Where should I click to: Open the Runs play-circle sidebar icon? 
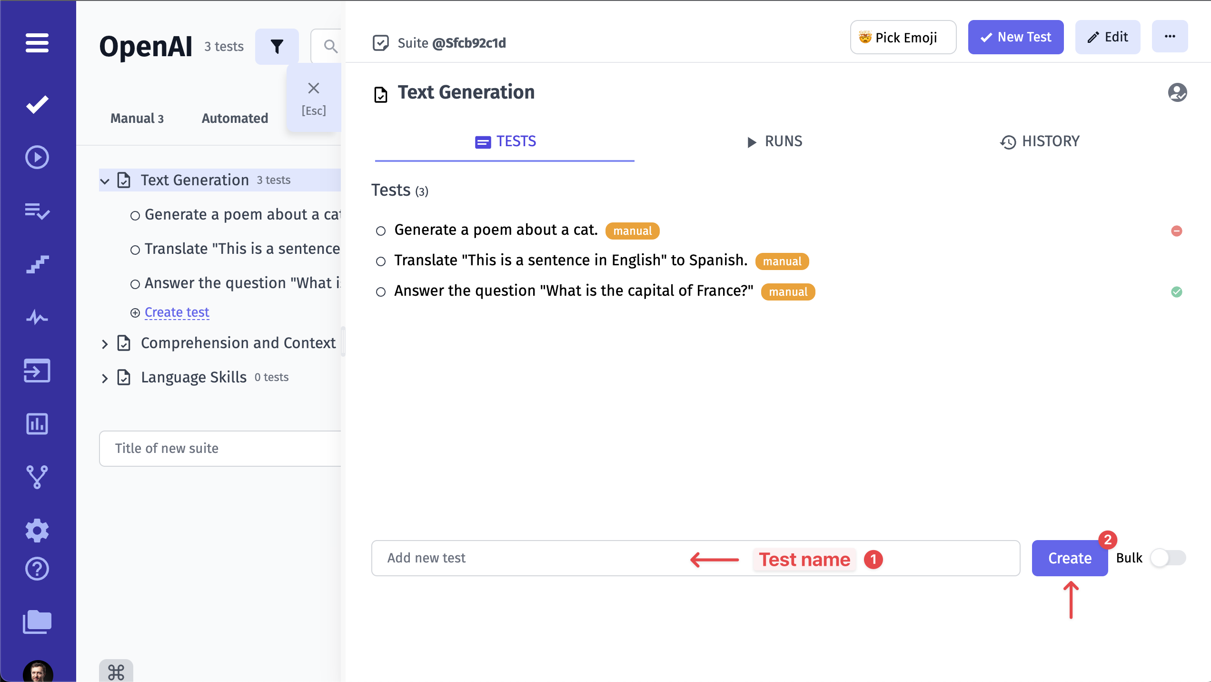click(37, 157)
